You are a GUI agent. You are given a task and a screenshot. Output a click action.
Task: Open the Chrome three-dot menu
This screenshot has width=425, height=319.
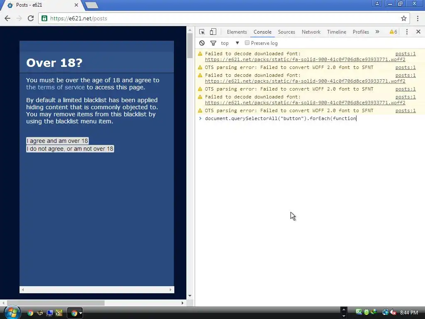418,18
